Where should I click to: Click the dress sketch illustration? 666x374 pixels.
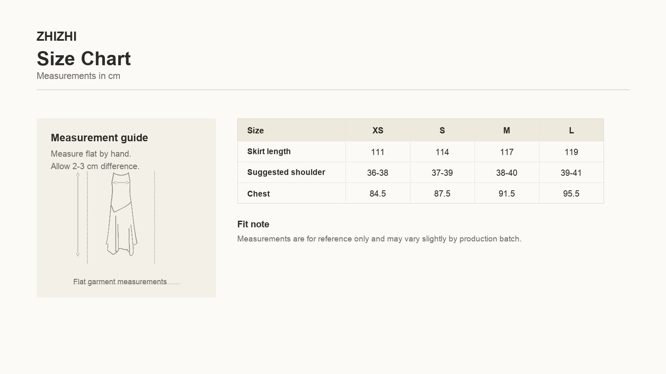122,214
